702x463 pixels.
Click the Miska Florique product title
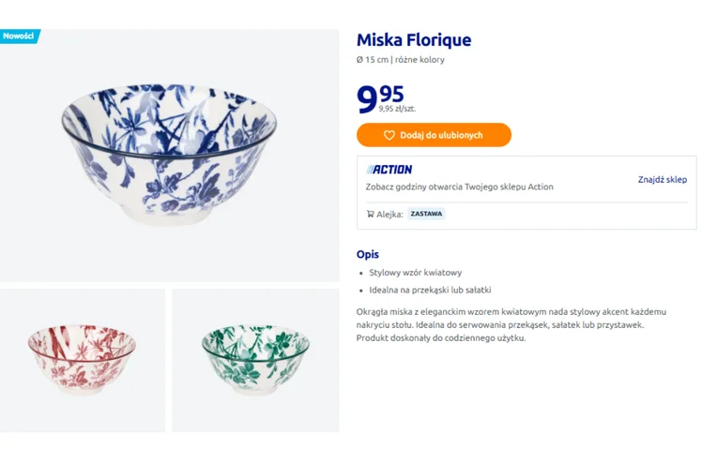tap(413, 40)
